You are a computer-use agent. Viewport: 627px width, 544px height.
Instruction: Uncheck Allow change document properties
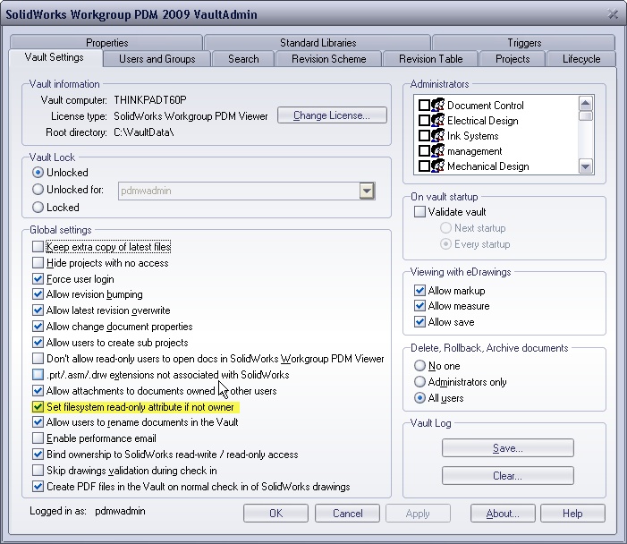pos(38,327)
